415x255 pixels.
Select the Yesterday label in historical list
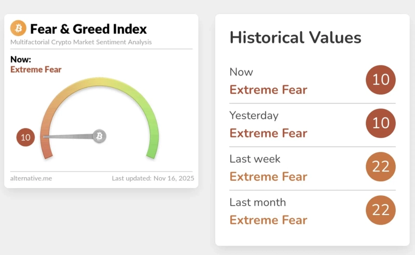tap(254, 116)
